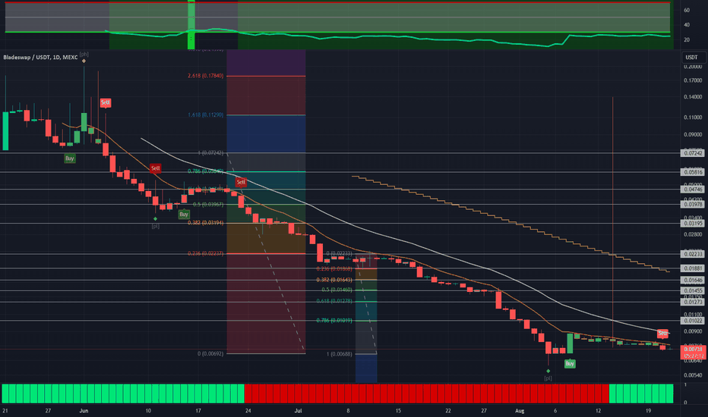Select the 0.382 (0.01643) Fib label
Viewport: 708px width, 417px height.
pyautogui.click(x=334, y=280)
